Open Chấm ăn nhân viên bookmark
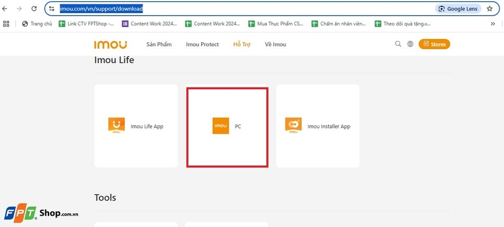Image resolution: width=504 pixels, height=227 pixels. (x=339, y=24)
